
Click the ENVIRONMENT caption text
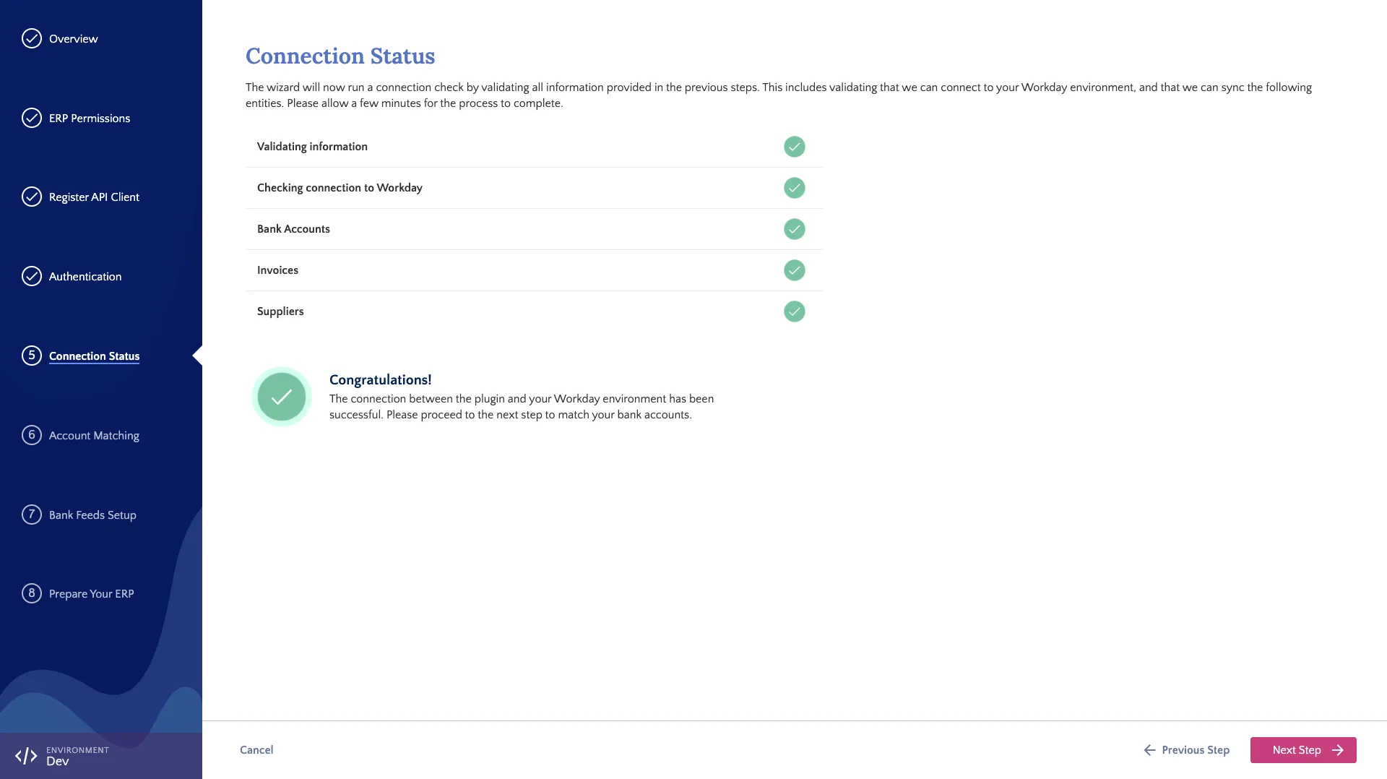[x=77, y=750]
